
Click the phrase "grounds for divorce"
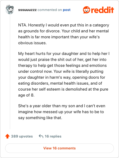[42, 31]
